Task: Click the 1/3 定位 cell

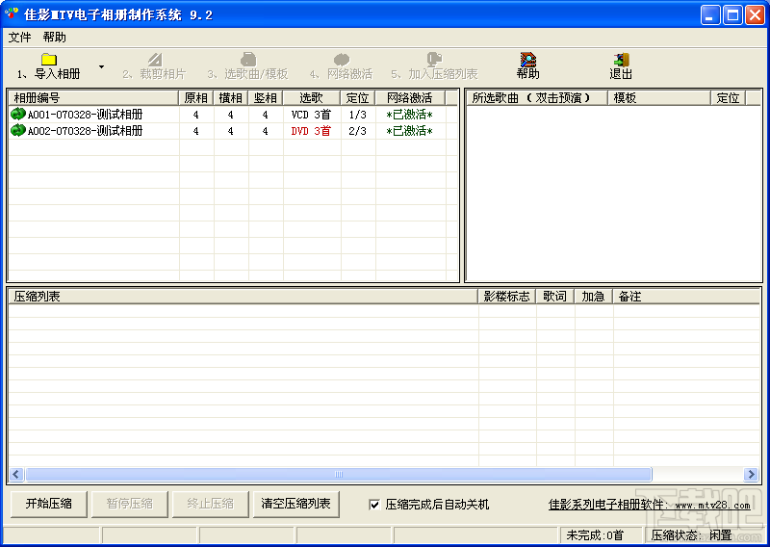Action: tap(357, 115)
